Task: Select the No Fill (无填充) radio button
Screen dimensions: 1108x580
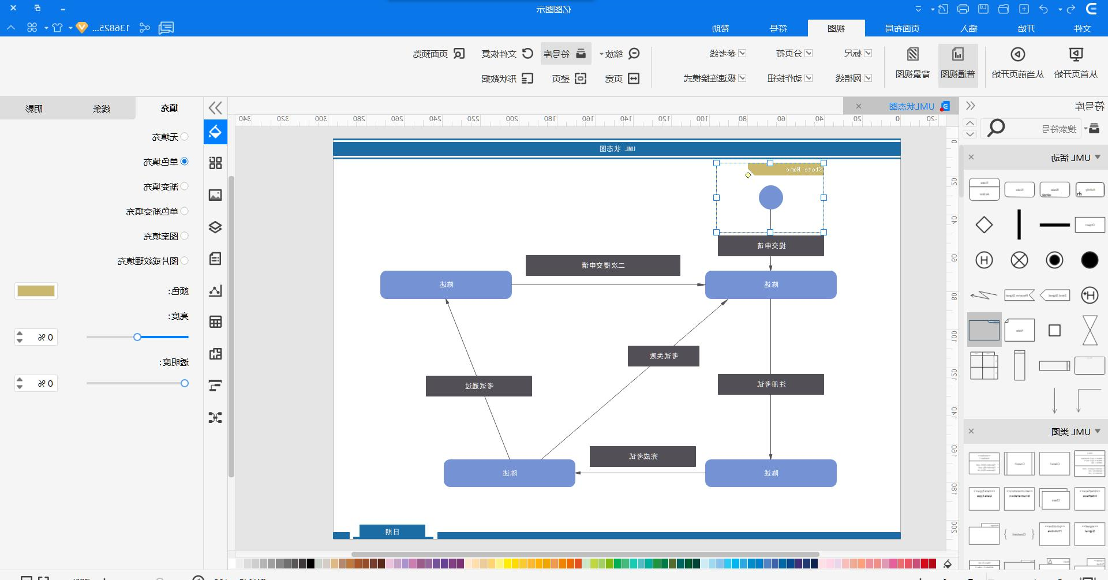Action: pos(185,137)
